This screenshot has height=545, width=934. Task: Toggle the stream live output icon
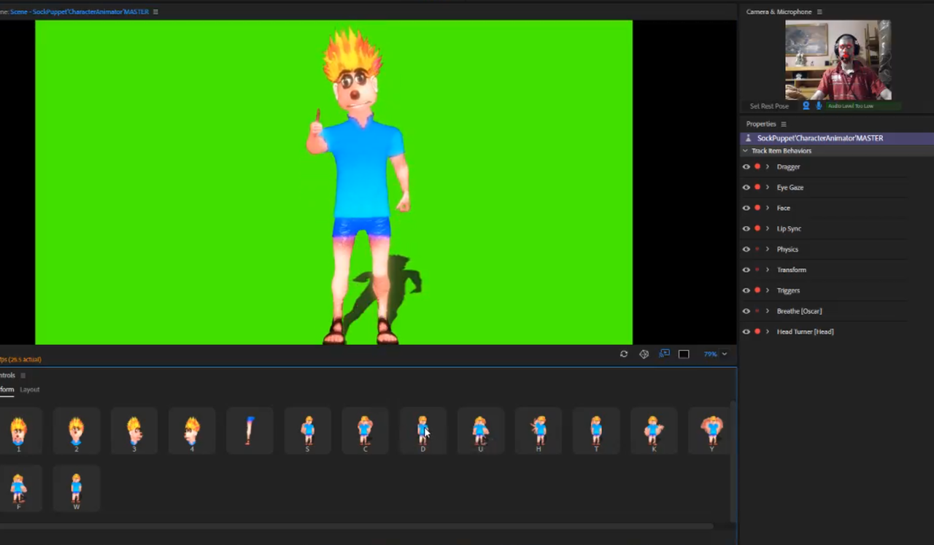tap(664, 354)
